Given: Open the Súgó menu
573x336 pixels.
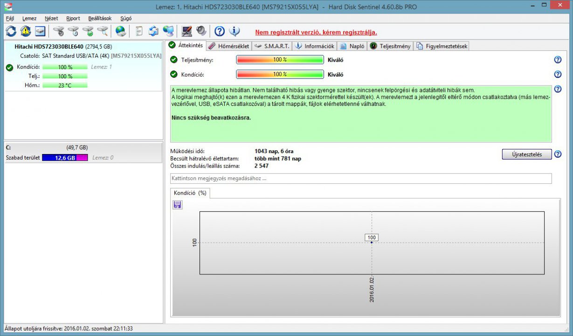Looking at the screenshot, I should pos(126,19).
